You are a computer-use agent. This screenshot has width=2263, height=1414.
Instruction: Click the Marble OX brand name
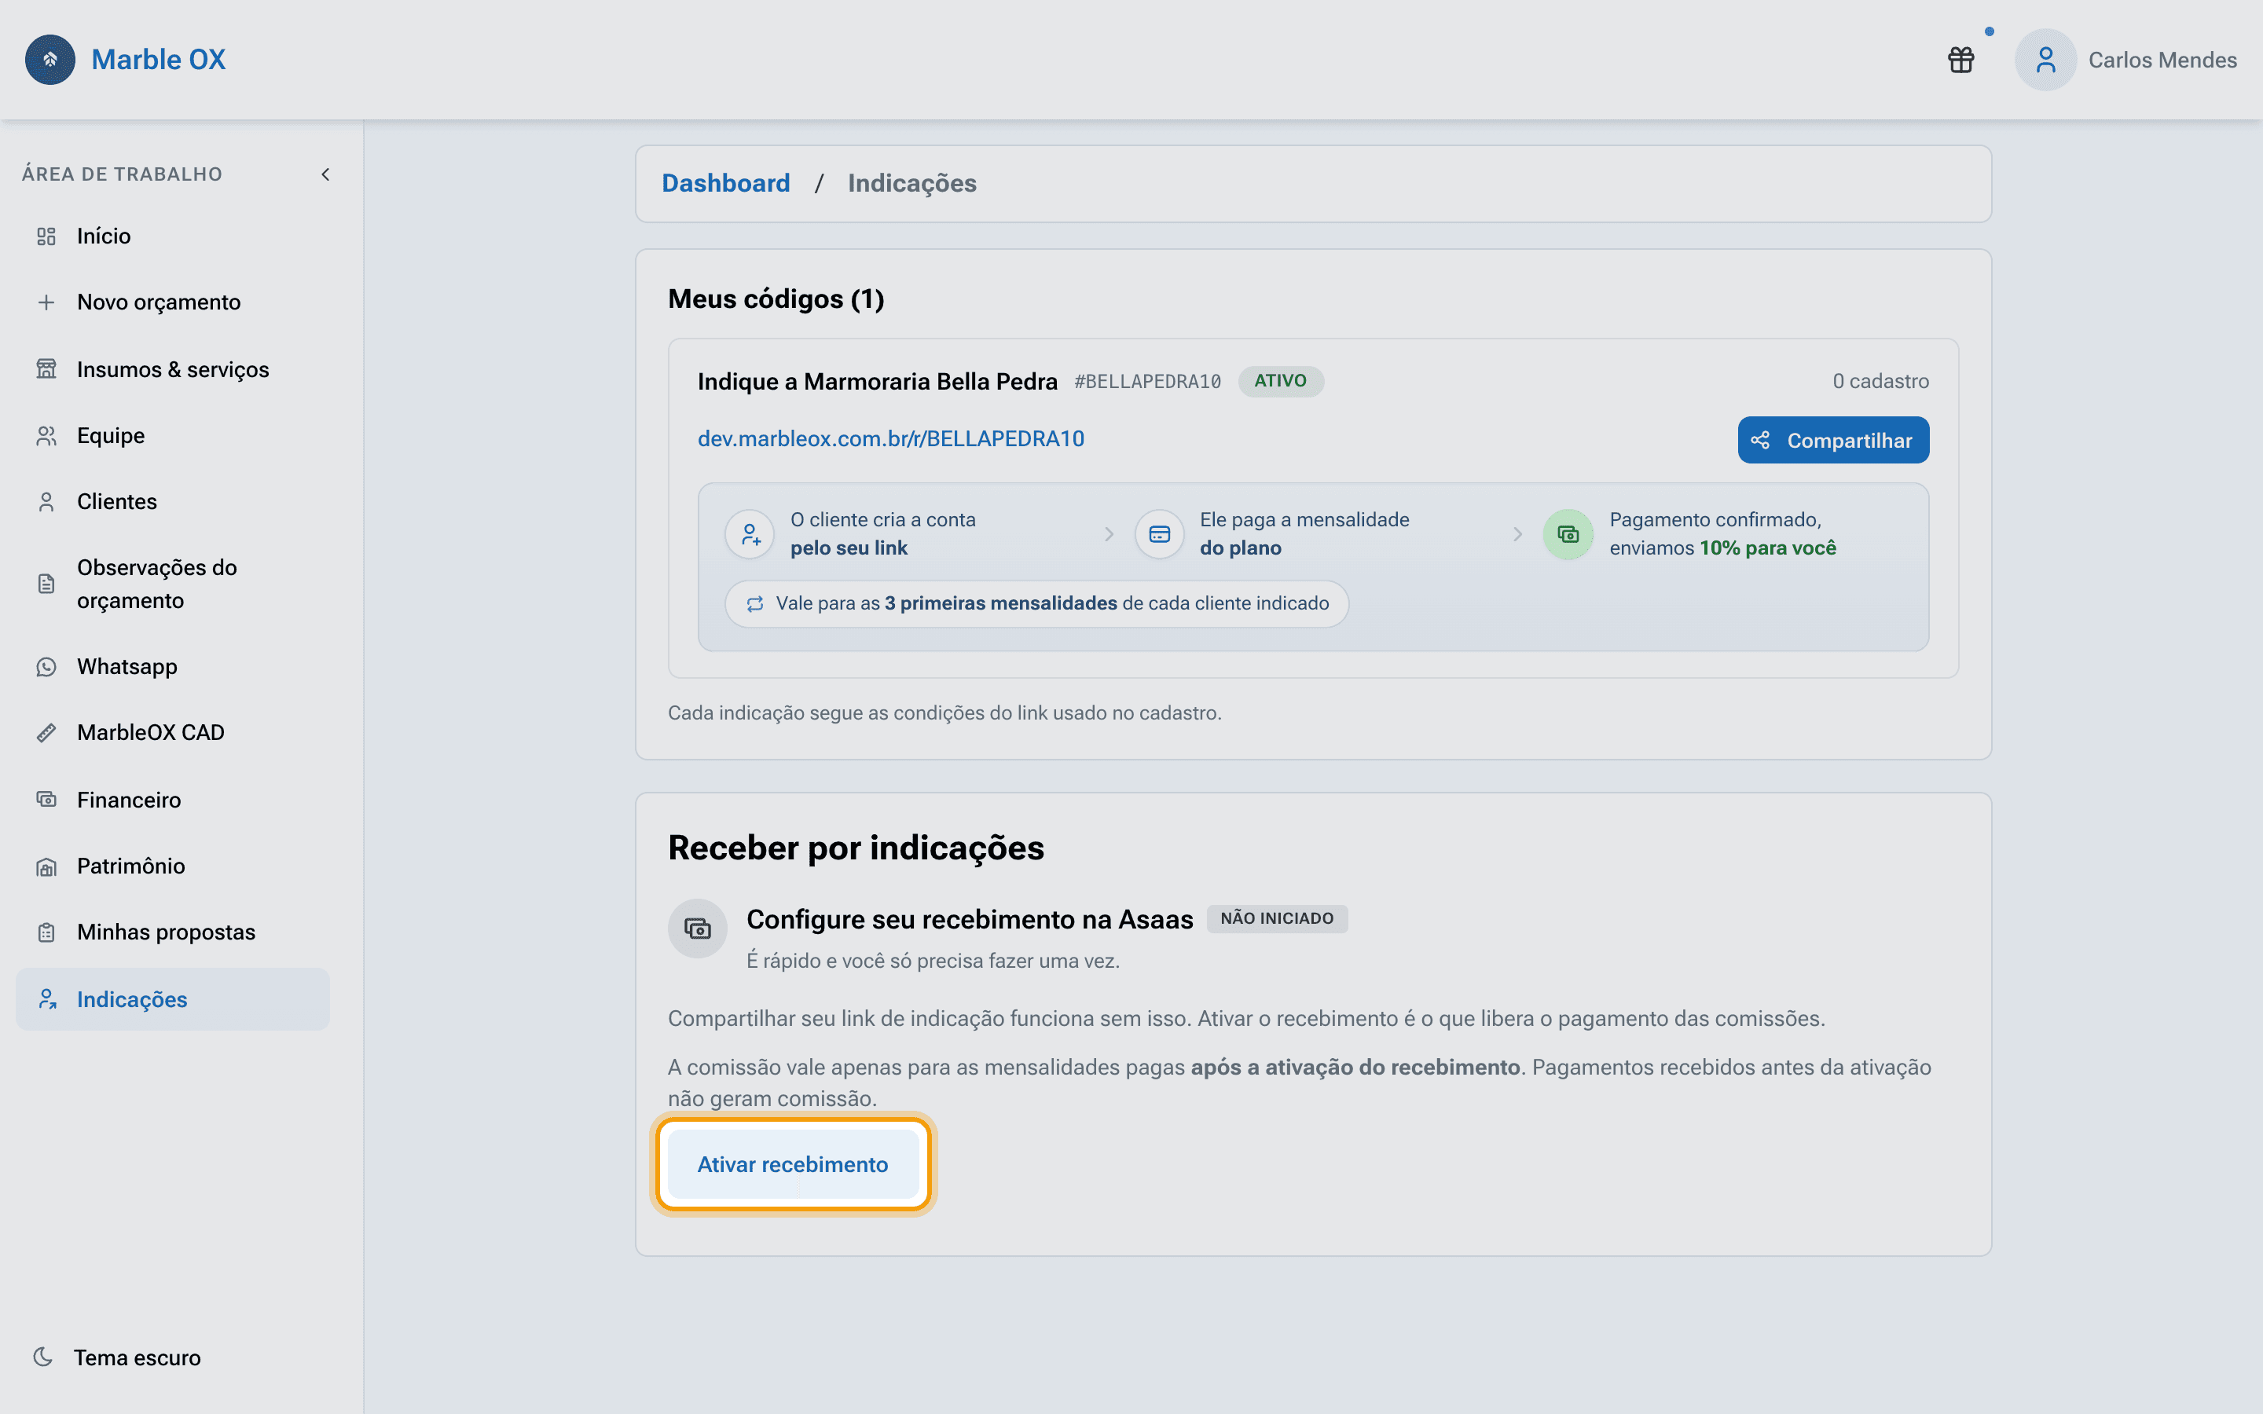click(x=158, y=60)
